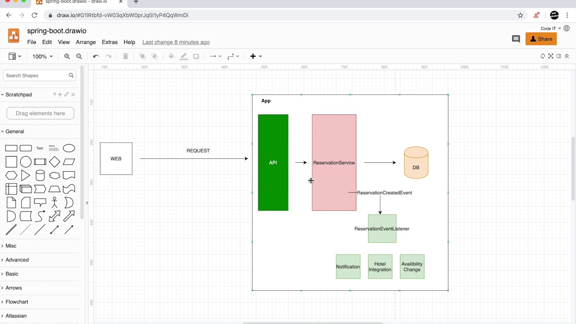This screenshot has height=324, width=576.
Task: Click the Line Color pencil icon
Action: point(184,56)
